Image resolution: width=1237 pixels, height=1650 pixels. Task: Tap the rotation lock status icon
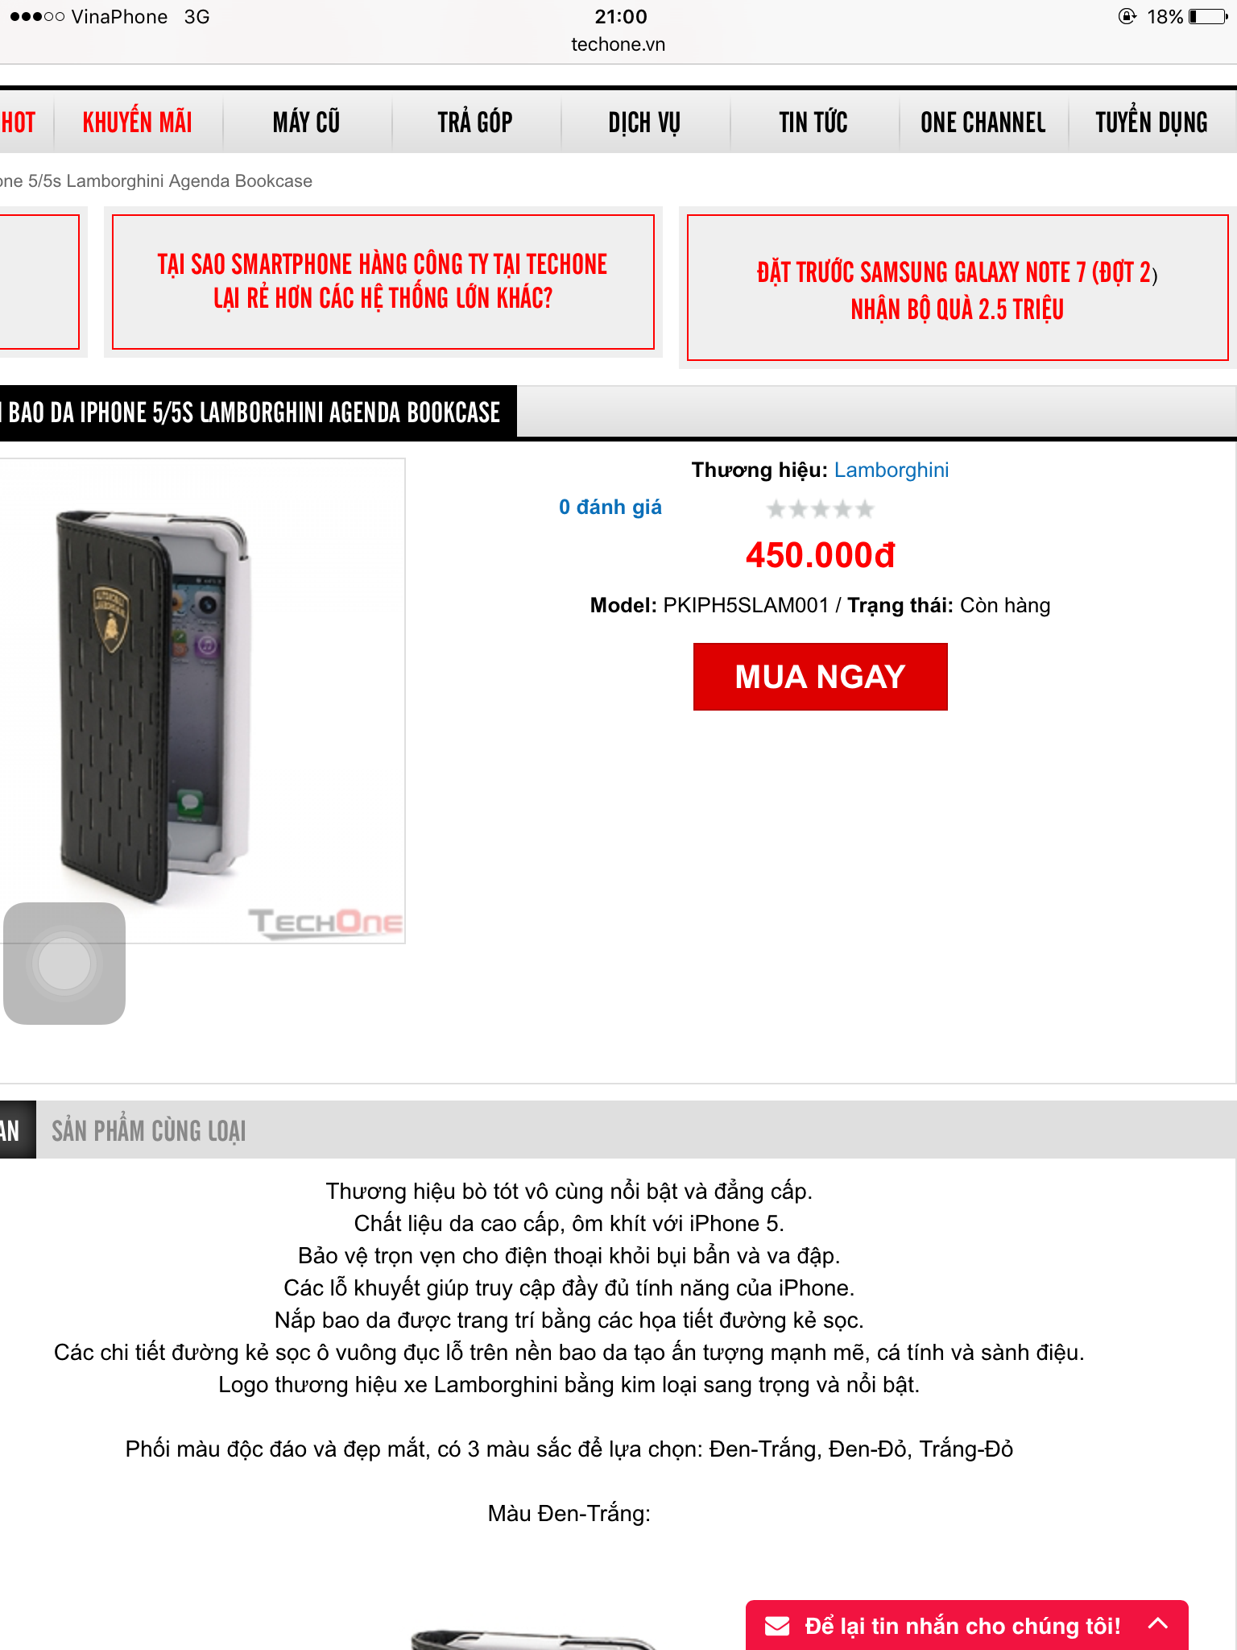pyautogui.click(x=1127, y=16)
